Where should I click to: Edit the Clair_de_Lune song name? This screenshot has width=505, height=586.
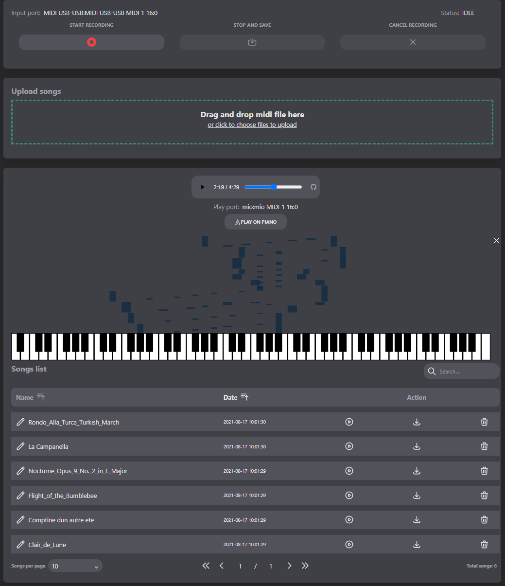pos(20,545)
